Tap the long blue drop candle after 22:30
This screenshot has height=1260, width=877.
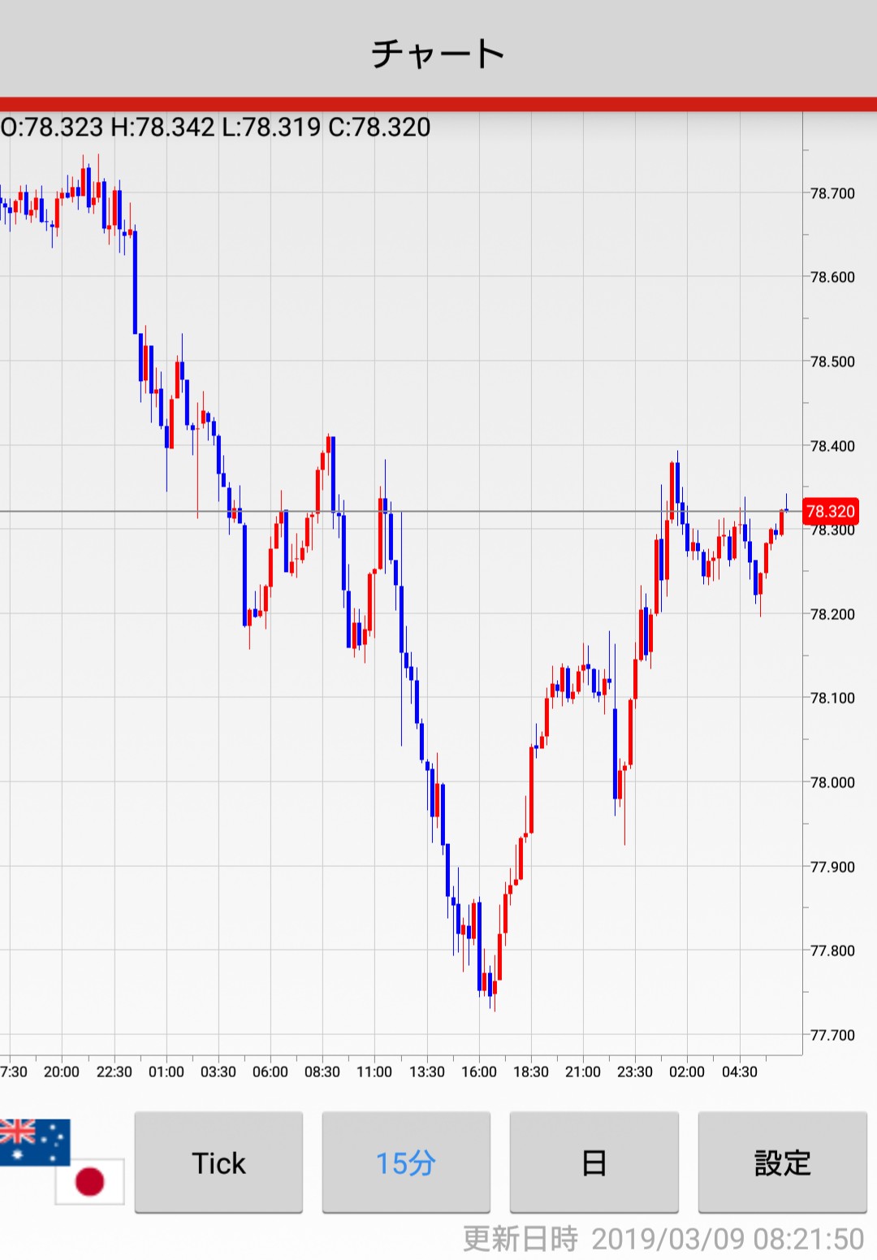coord(135,281)
